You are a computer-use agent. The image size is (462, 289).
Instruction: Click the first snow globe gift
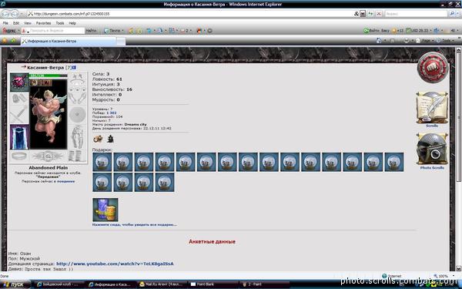[x=102, y=162]
